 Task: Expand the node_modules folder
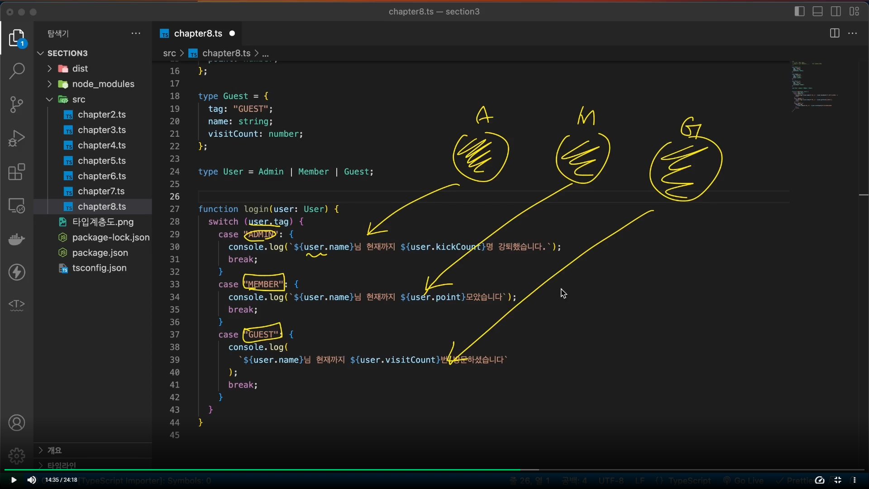click(103, 84)
